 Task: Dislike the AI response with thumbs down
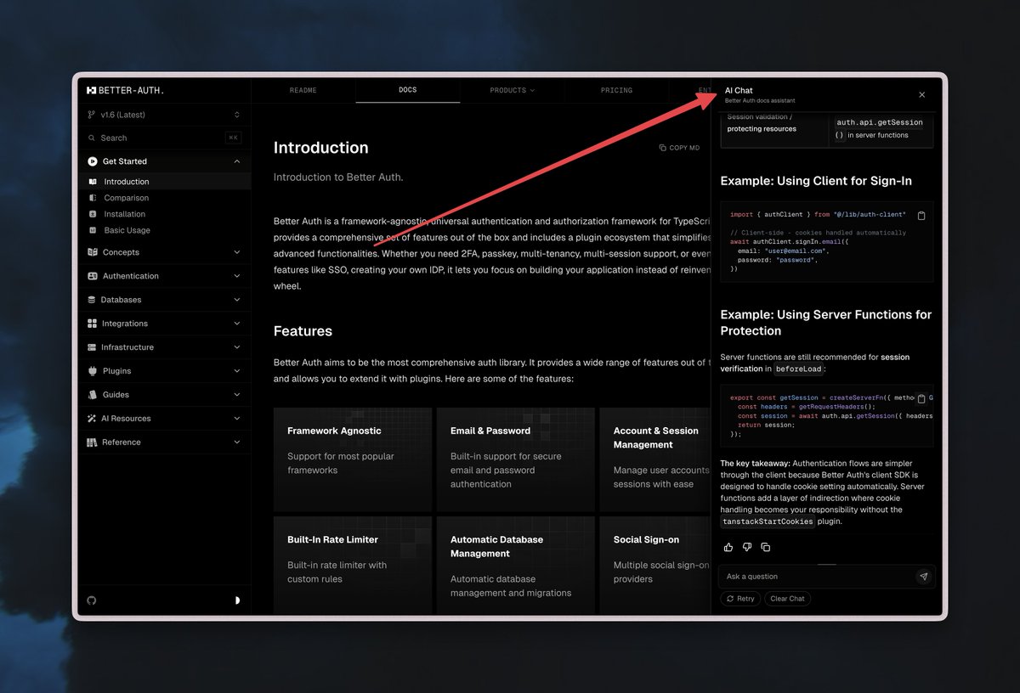(x=747, y=547)
